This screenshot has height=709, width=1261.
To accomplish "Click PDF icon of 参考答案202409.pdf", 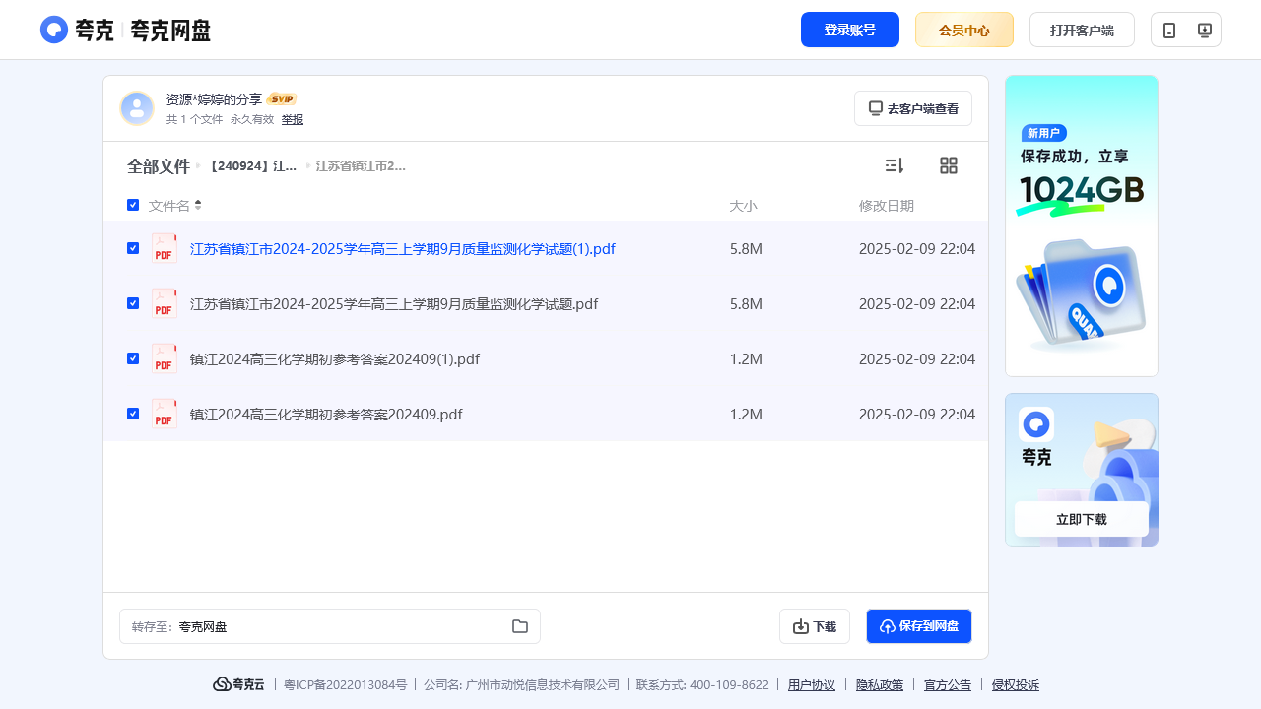I will (165, 414).
